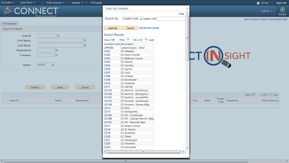Screen dimensions: 289x163
Task: Close the Look Up Location dialog
Action: coord(187,8)
